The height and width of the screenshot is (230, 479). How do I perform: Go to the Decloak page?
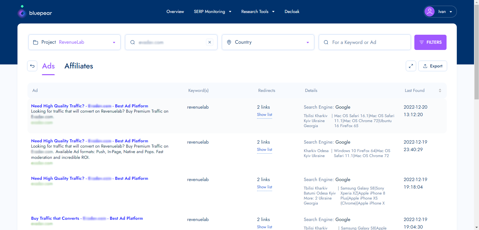[292, 11]
